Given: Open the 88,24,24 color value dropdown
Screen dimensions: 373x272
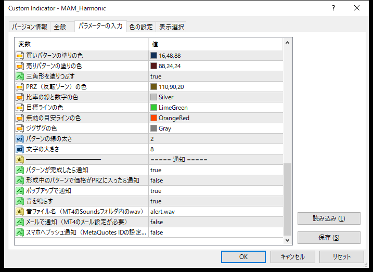Looking at the screenshot, I should (x=216, y=66).
